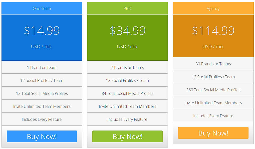255x149 pixels.
Task: Click '12 Social Profiles / Team' in Agency plan
Action: coord(213,77)
